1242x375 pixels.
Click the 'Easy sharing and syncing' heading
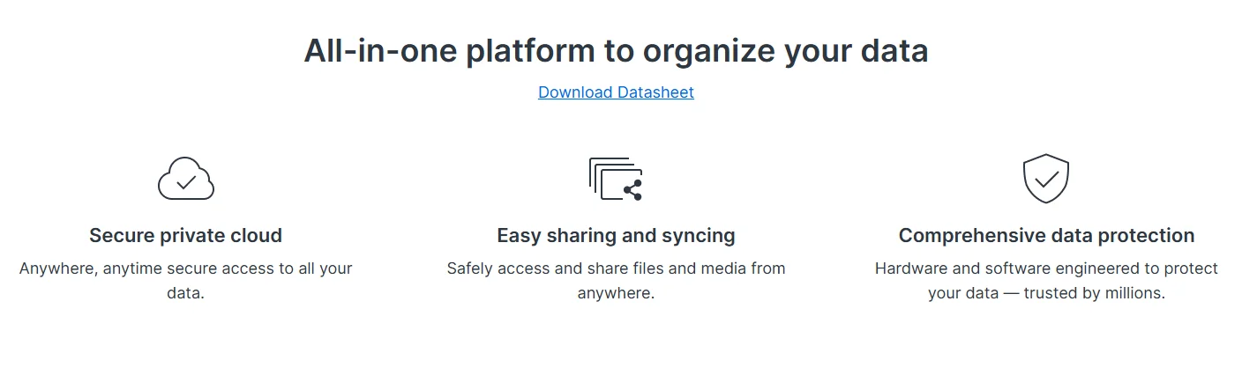[616, 236]
